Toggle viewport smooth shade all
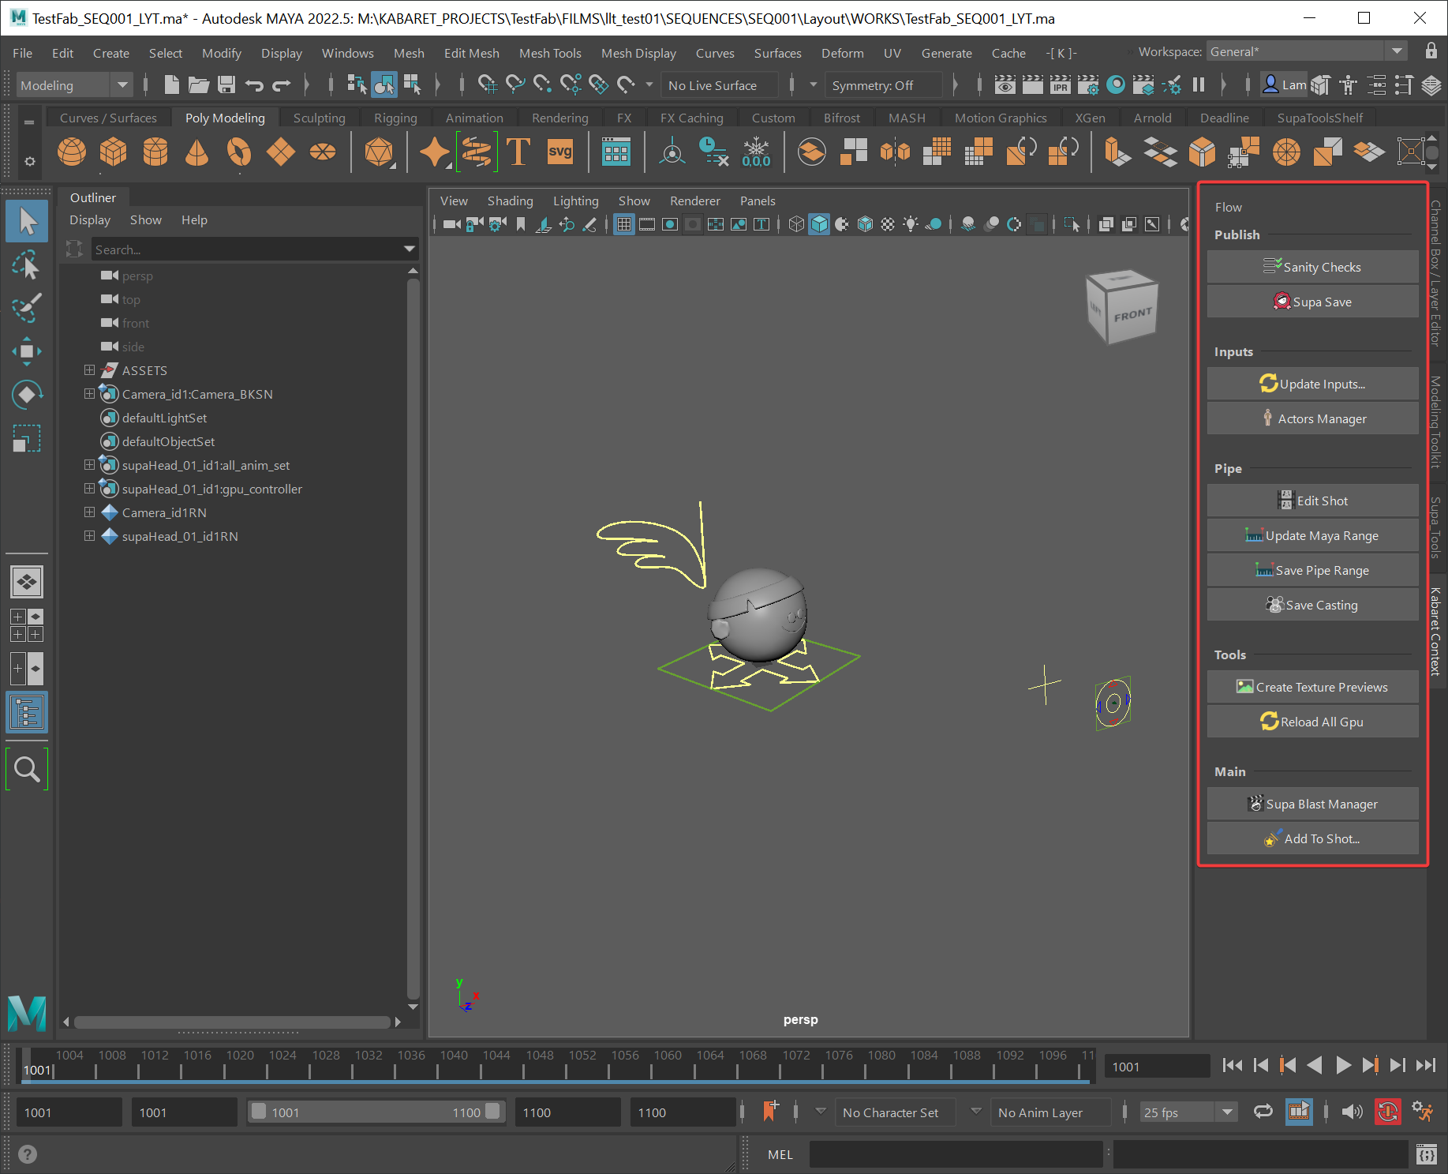The height and width of the screenshot is (1174, 1448). click(819, 224)
